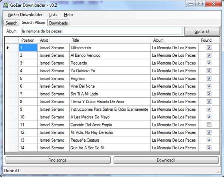The image size is (224, 177).
Task: Sort by Title column header
Action: point(110,40)
